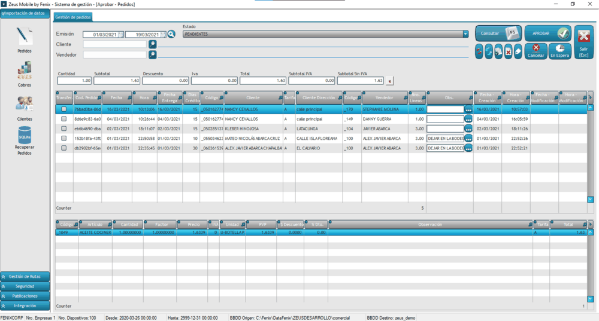Tick the checkbox for order db2902bf-65e

pos(64,148)
